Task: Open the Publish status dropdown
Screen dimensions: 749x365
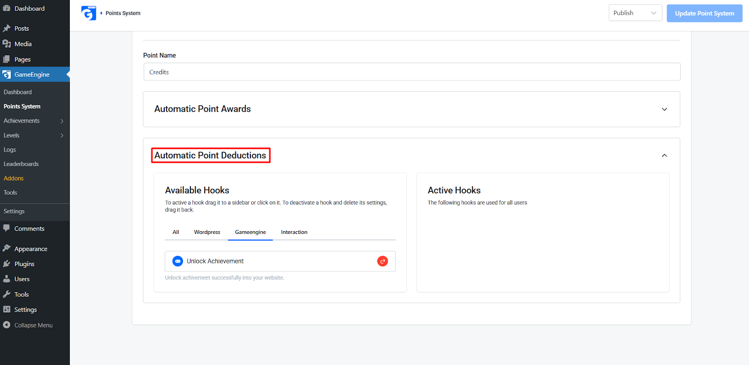Action: [635, 13]
